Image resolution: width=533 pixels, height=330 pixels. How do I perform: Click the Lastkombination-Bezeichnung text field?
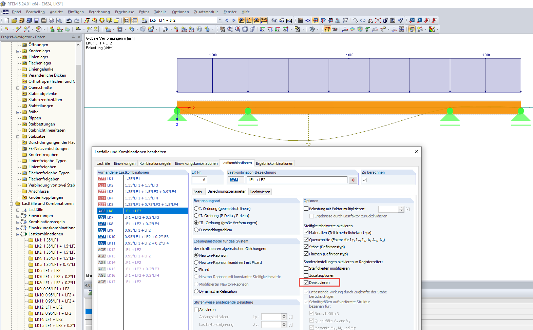click(x=297, y=180)
